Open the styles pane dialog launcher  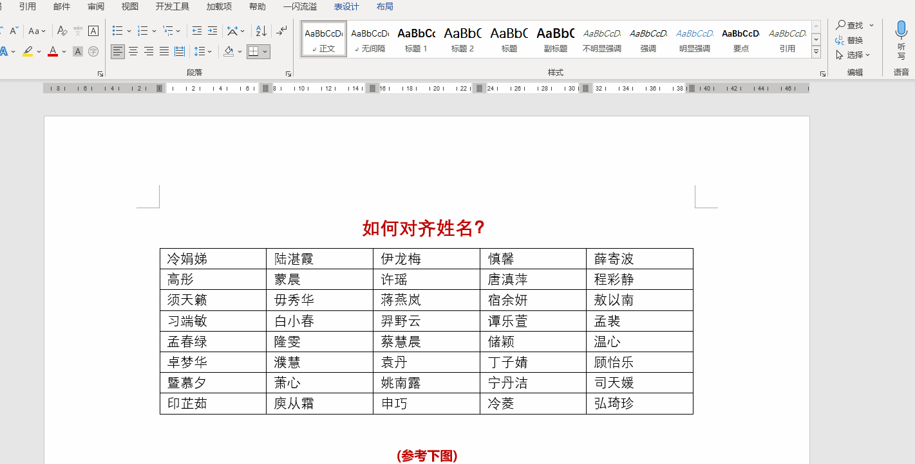823,74
